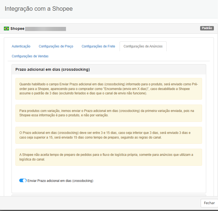Toggle Enviar Prazo adicional em dias switch
Viewport: 218px width, 211px height.
23,181
